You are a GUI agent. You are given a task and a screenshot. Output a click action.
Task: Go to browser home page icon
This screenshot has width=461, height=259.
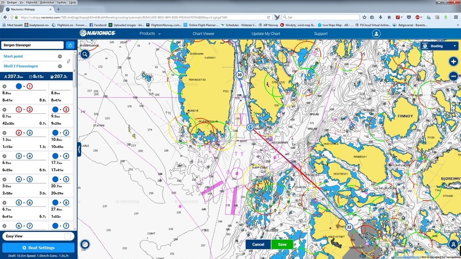[x=389, y=18]
